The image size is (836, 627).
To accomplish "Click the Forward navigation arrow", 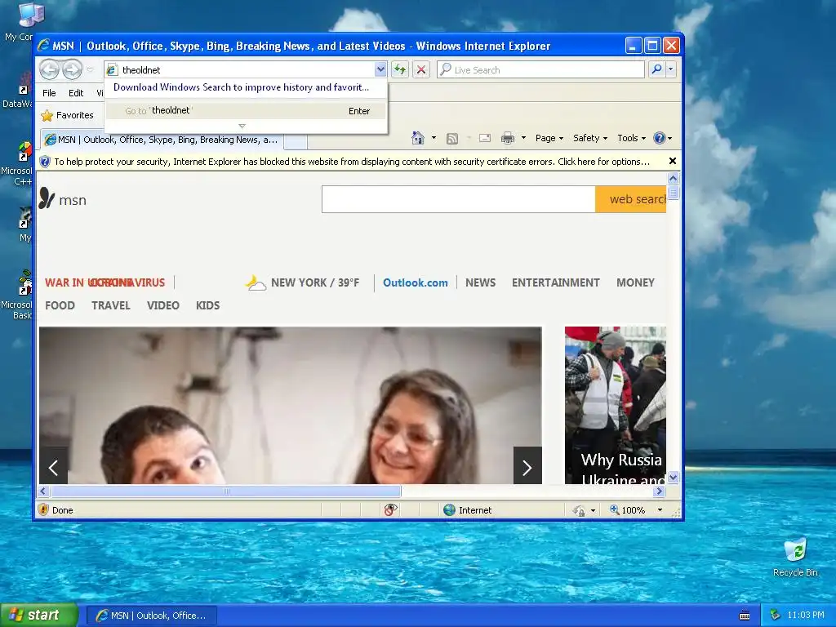I will coord(72,69).
